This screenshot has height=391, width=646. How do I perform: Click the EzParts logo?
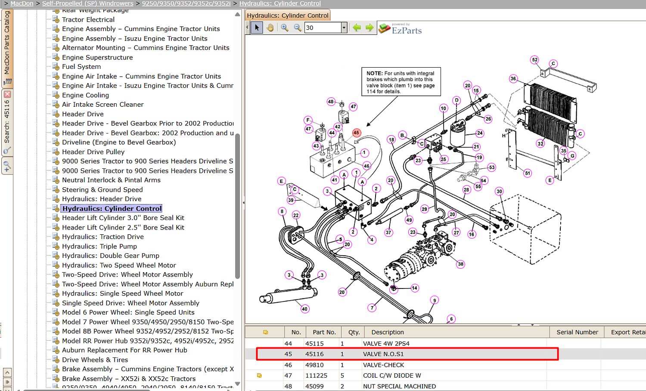point(401,29)
